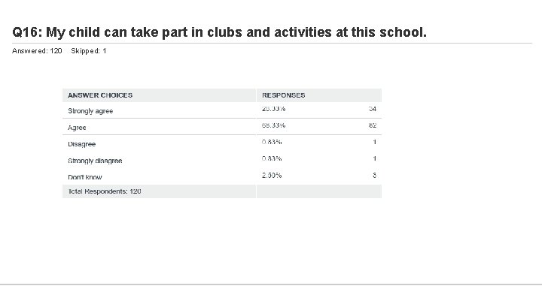Click the count 1 in Disagree row
Image resolution: width=542 pixels, height=304 pixels.
pos(374,142)
